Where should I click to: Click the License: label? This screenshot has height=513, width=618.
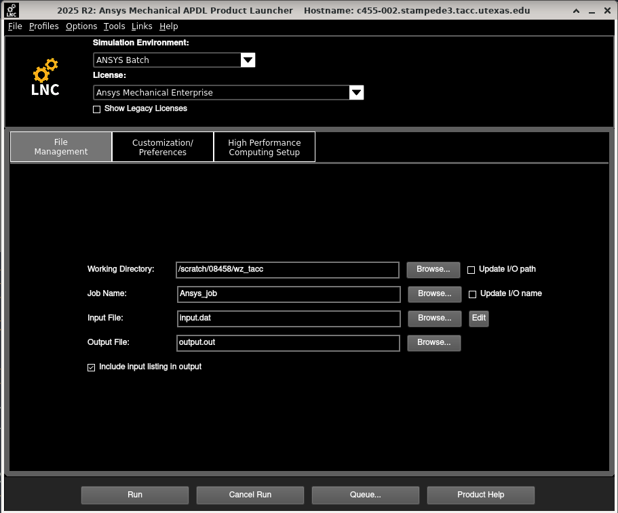click(110, 75)
